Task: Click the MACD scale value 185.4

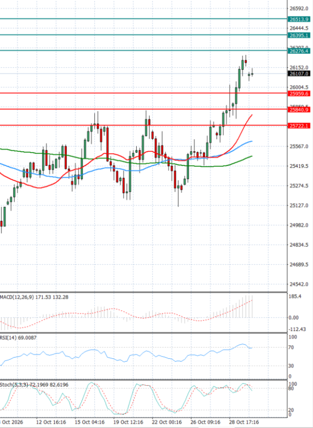Action: (x=295, y=297)
